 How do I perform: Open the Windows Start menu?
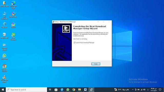[x=3, y=90]
